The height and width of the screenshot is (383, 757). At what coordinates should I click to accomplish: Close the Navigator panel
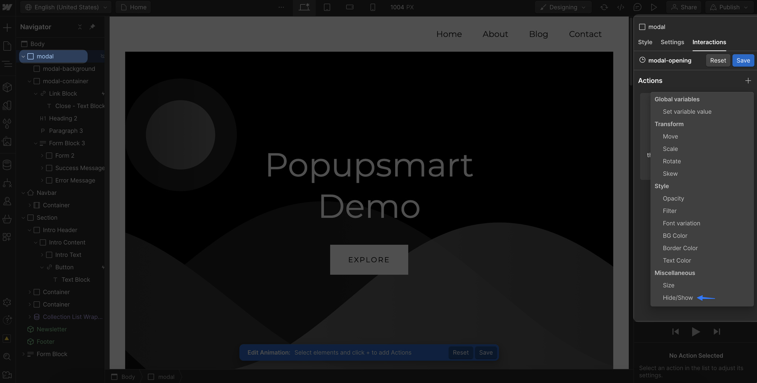tap(80, 27)
